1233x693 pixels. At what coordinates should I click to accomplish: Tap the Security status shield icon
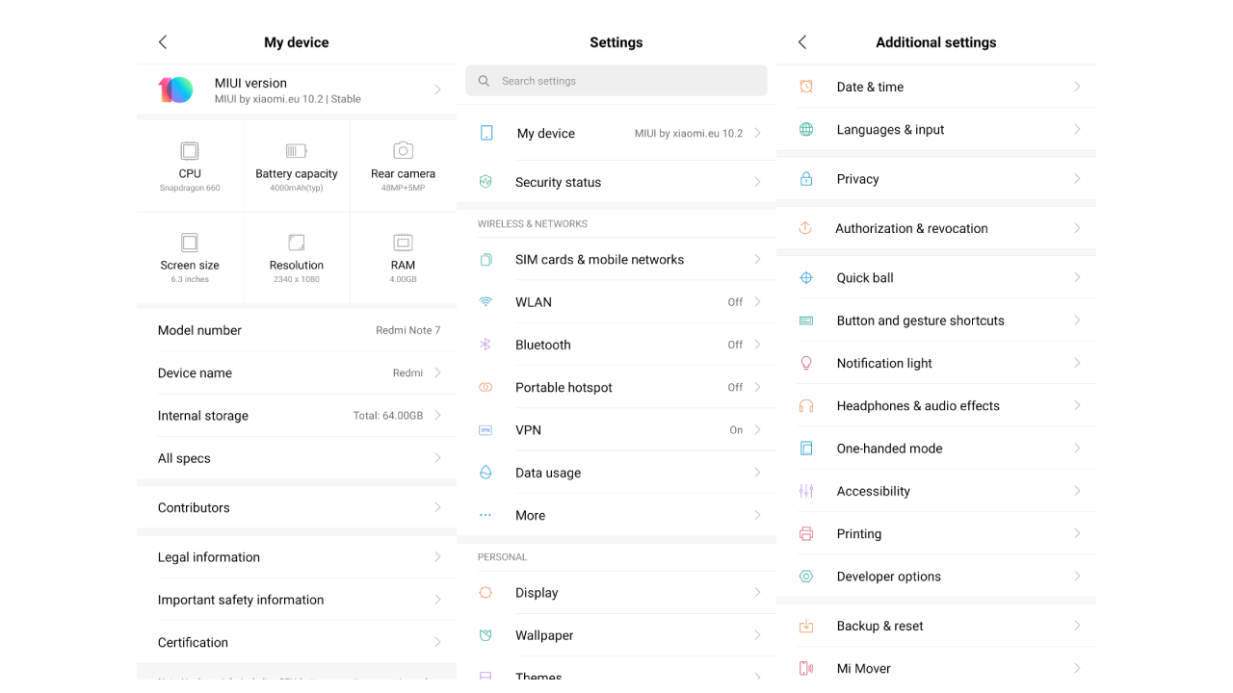(485, 182)
